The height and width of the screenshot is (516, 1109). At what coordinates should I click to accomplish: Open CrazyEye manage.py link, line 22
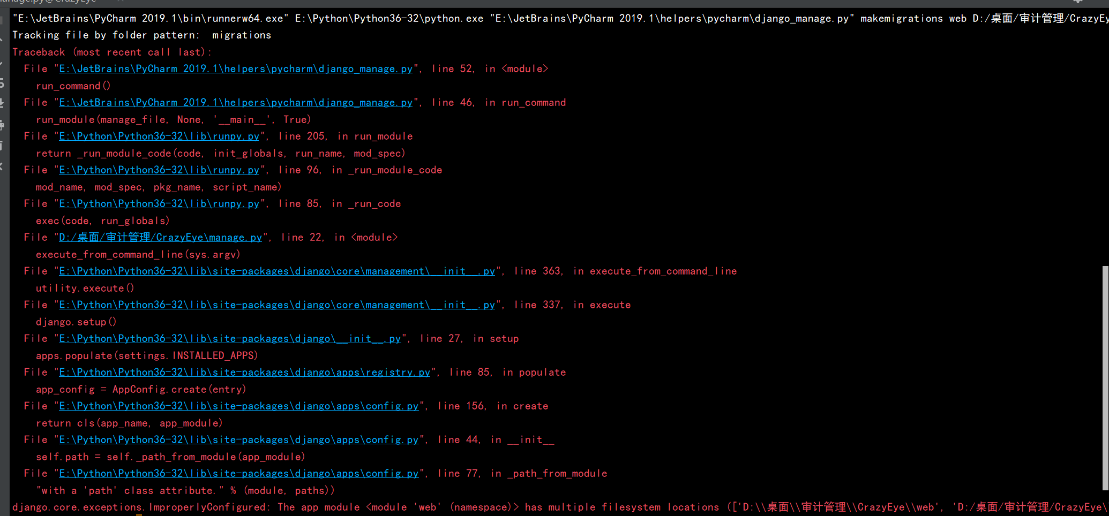point(161,238)
